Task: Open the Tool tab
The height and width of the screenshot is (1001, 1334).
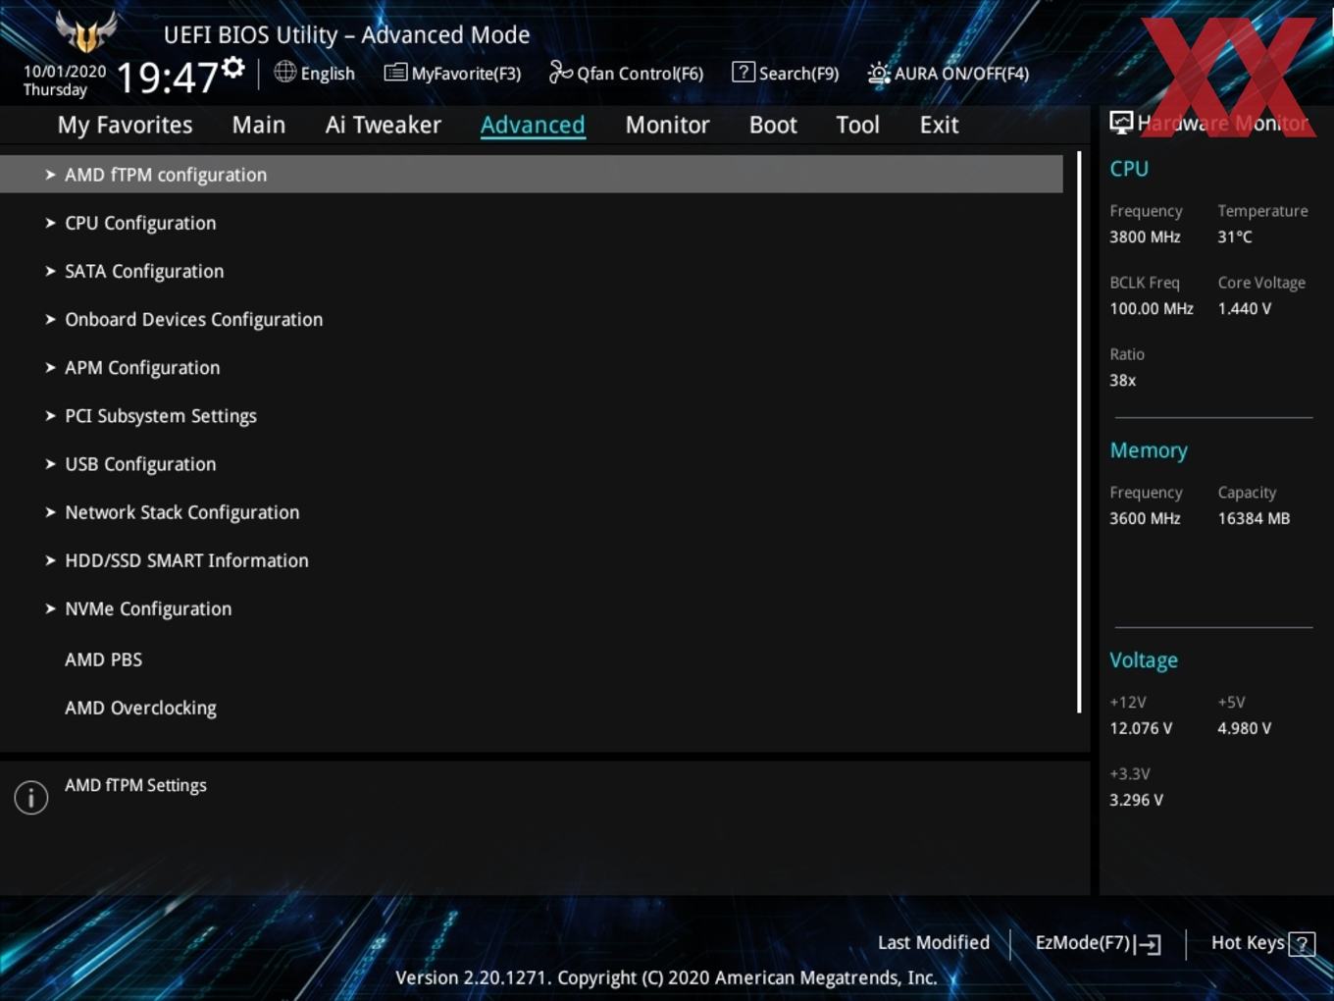Action: pos(857,125)
